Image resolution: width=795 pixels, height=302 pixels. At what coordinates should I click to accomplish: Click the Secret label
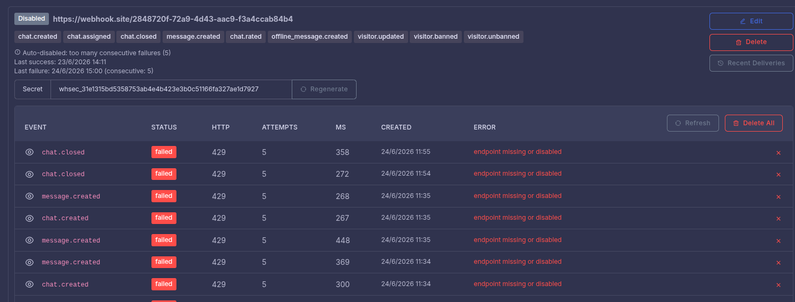[32, 89]
